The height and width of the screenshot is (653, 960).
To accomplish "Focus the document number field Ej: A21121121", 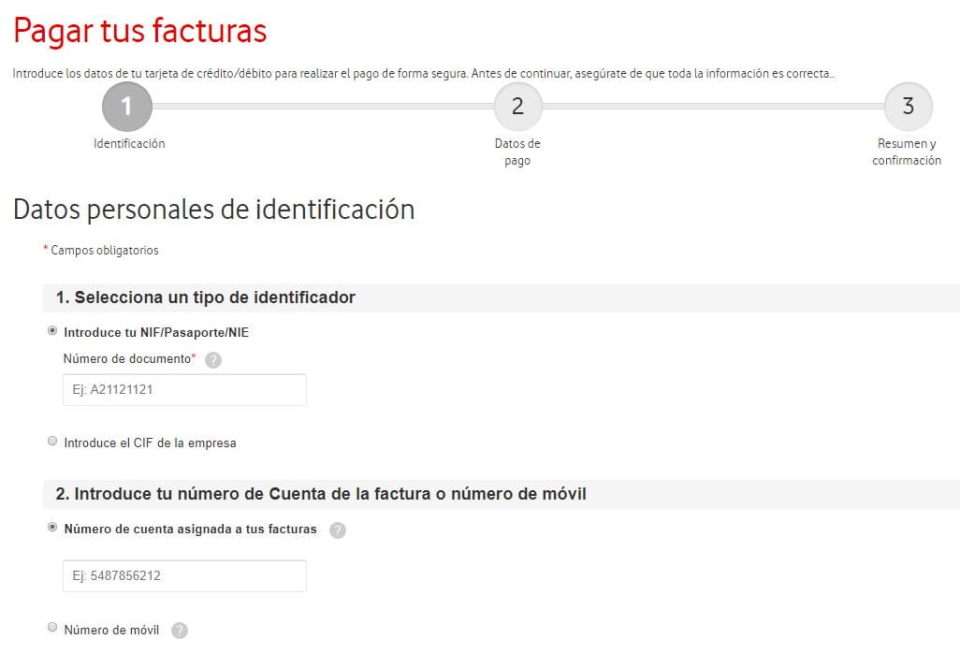I will tap(184, 390).
